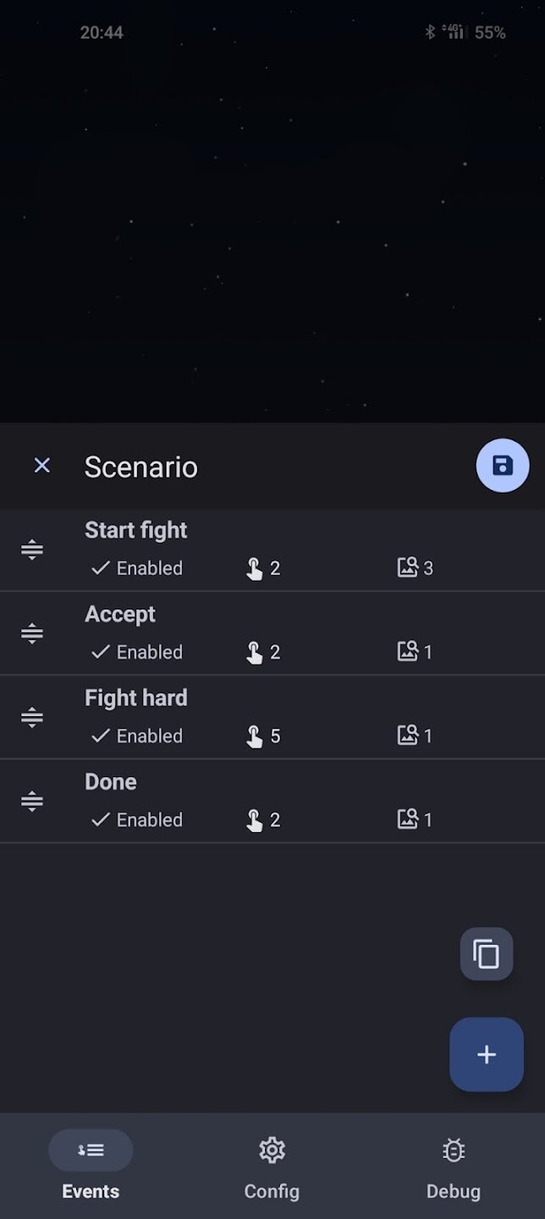
Task: Click drag handle of Accept event
Action: [32, 633]
